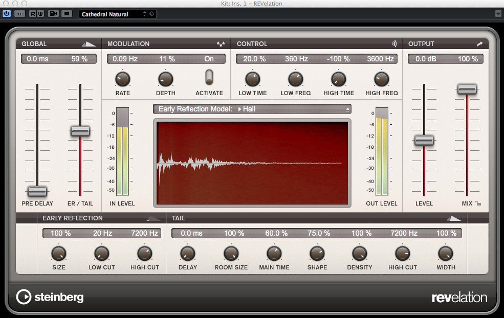Click the Mix lock icon
Image resolution: width=504 pixels, height=318 pixels.
478,203
